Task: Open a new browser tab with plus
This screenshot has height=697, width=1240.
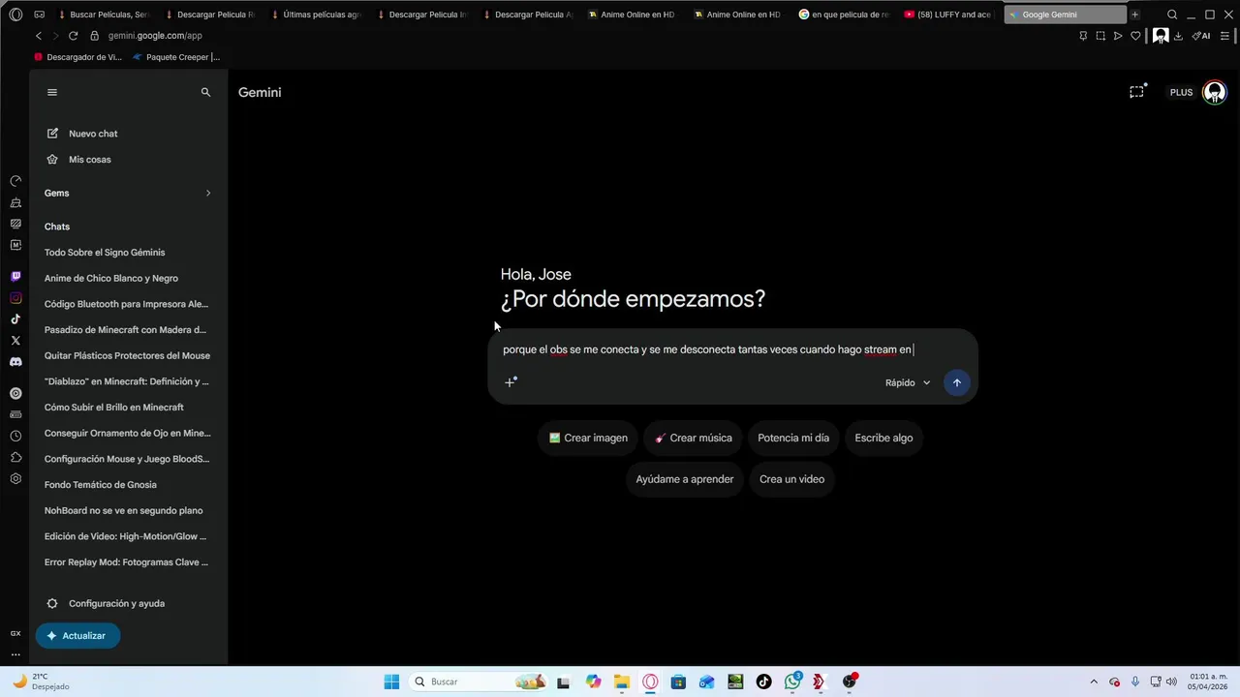Action: pyautogui.click(x=1135, y=15)
